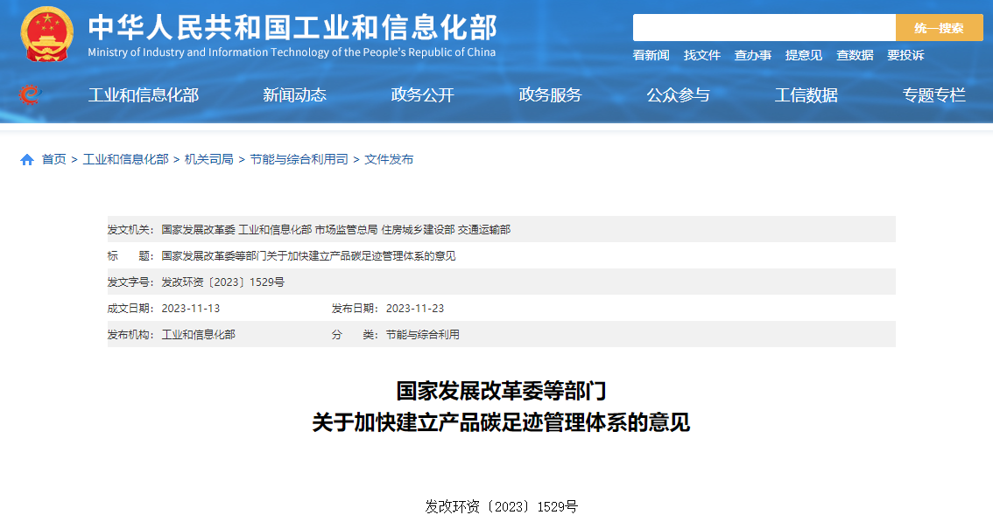Click the national emblem logo
993x529 pixels.
pos(46,34)
